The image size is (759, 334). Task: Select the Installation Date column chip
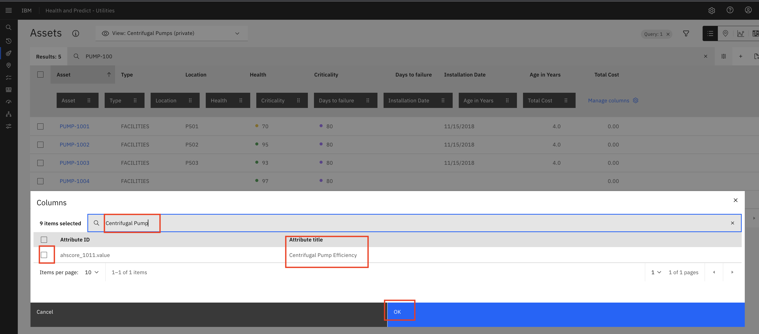pos(418,100)
